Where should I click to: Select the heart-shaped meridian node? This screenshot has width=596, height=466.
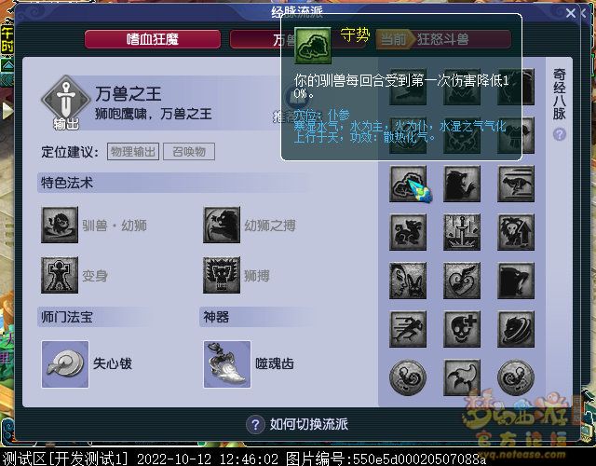(x=462, y=281)
